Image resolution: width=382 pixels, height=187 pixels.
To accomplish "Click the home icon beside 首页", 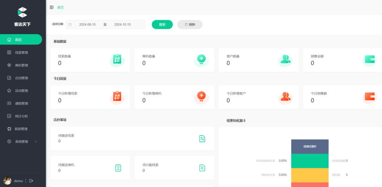I will [x=9, y=40].
